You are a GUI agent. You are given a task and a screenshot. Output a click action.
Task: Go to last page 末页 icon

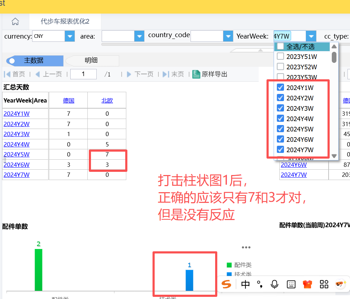click(166, 74)
